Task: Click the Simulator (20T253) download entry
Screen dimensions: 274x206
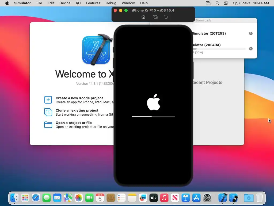Action: [209, 33]
